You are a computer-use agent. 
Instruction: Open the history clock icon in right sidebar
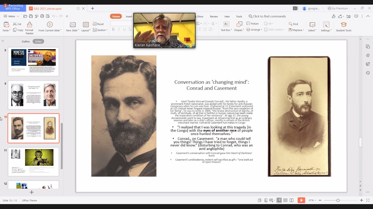click(368, 73)
